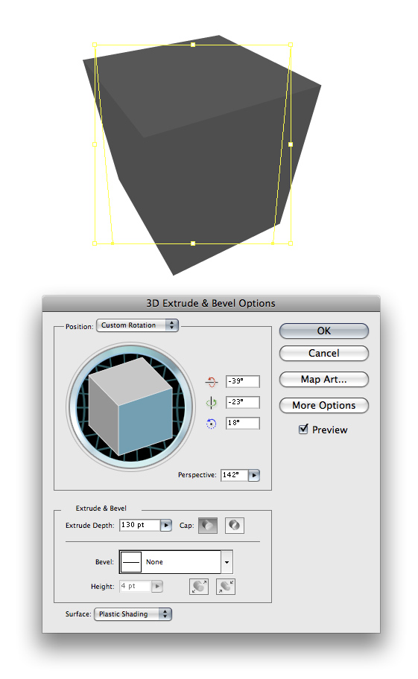The height and width of the screenshot is (679, 418).
Task: Toggle the Preview checkbox
Action: pos(303,429)
